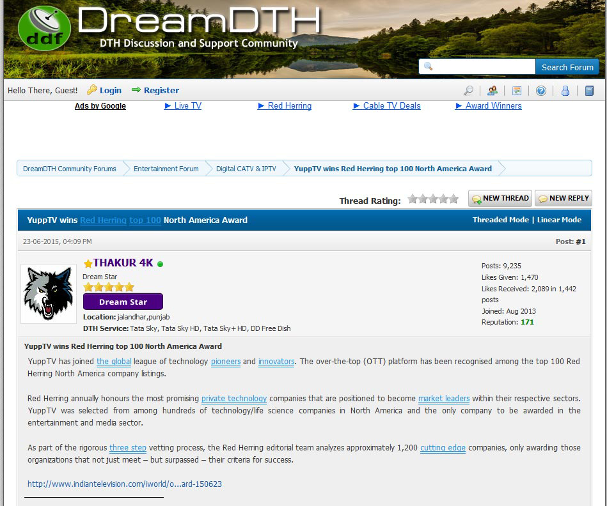Click the NEW REPLY button
This screenshot has height=506, width=607.
(x=564, y=198)
